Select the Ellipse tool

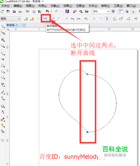[x=3, y=71]
